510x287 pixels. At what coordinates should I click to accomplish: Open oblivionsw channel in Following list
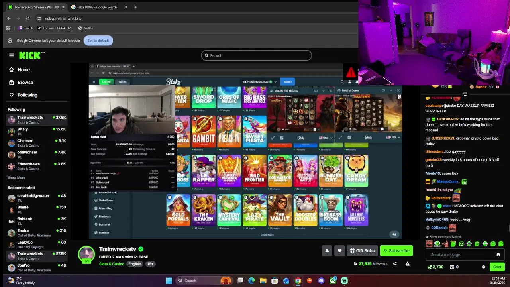[x=37, y=154]
